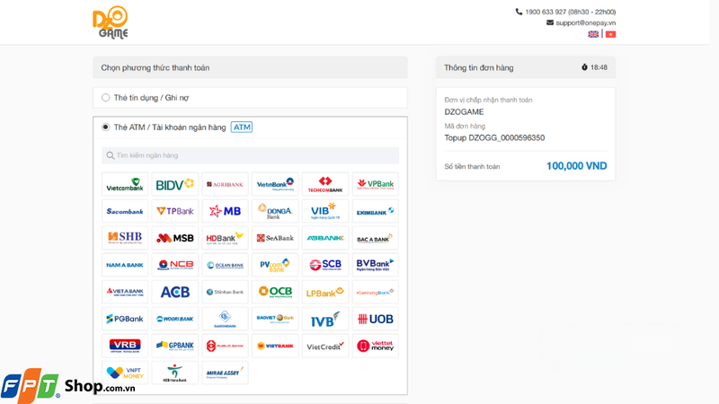Image resolution: width=719 pixels, height=404 pixels.
Task: Select the Woori Bank logo
Action: coord(174,319)
